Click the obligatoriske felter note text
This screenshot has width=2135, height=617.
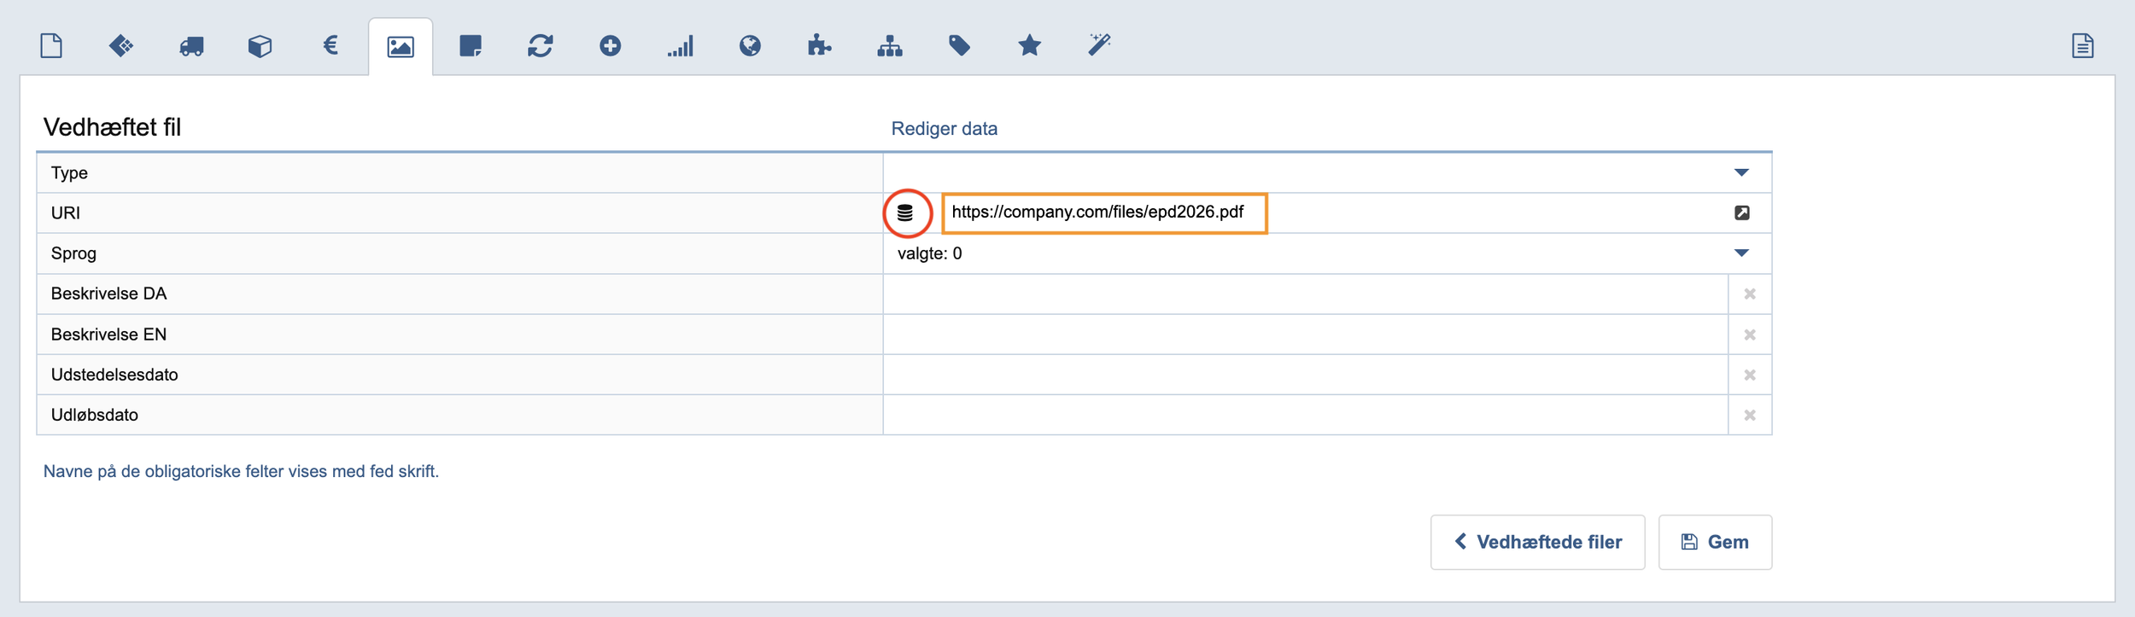pos(241,471)
